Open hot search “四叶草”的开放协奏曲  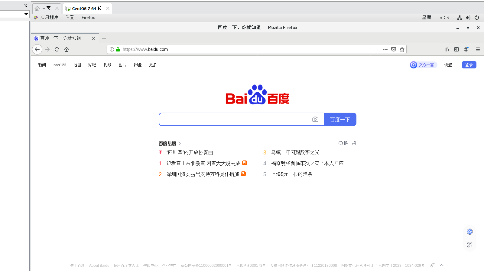click(190, 152)
